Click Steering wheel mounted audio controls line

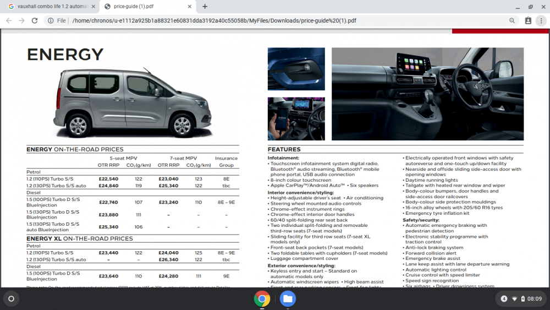tap(315, 204)
